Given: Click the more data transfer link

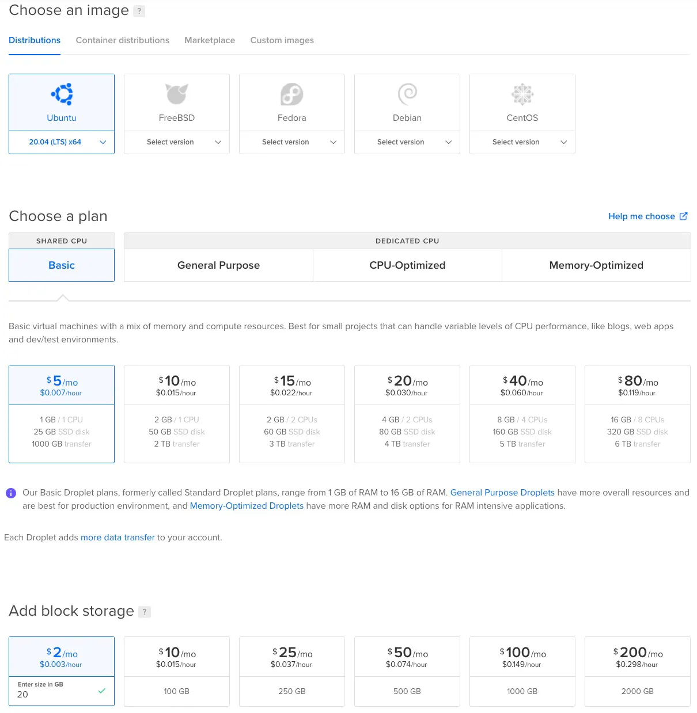Looking at the screenshot, I should pyautogui.click(x=118, y=537).
